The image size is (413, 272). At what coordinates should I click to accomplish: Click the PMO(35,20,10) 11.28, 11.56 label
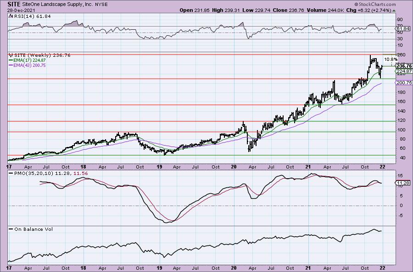click(x=51, y=174)
